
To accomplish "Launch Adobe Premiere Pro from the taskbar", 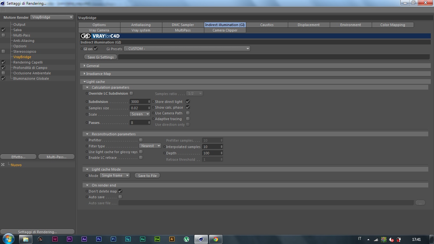I will point(70,239).
